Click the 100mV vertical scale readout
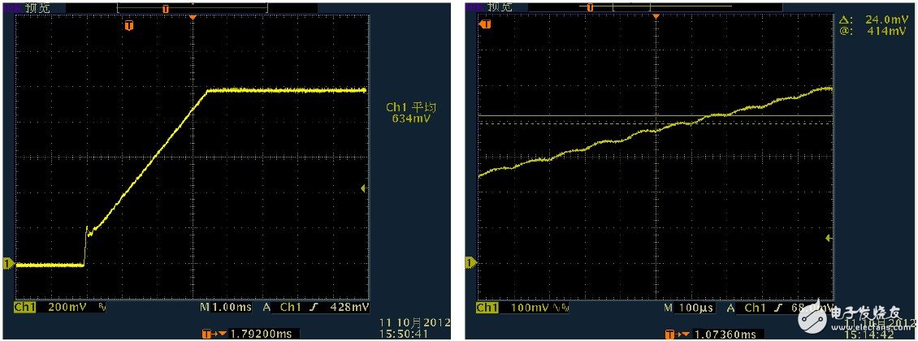The height and width of the screenshot is (341, 918). tap(528, 309)
